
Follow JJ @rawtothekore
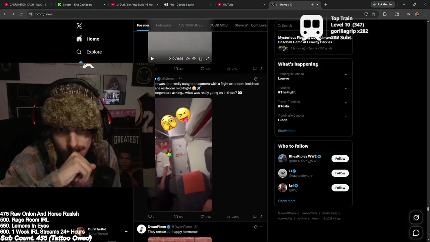340,173
